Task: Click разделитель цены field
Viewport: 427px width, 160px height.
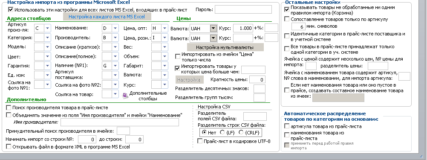Action: [x=378, y=66]
